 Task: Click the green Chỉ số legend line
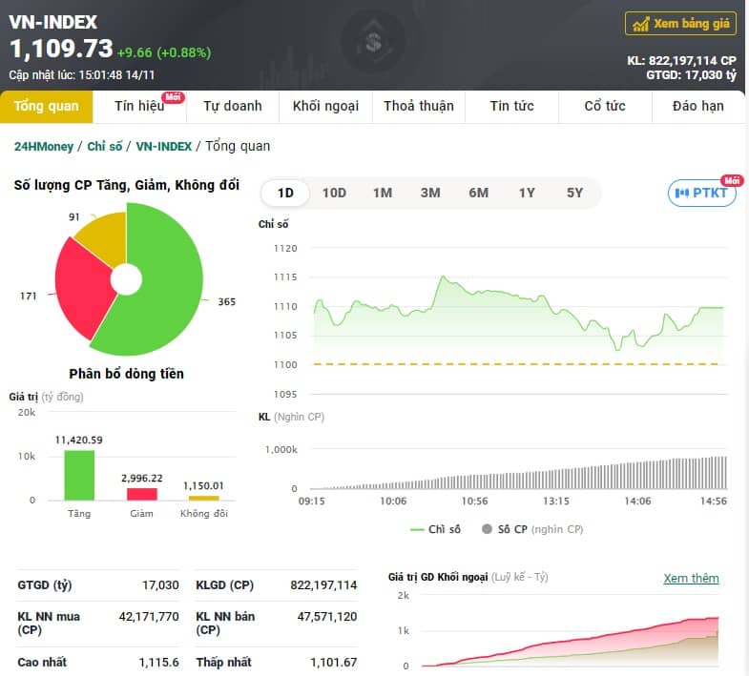click(x=417, y=529)
